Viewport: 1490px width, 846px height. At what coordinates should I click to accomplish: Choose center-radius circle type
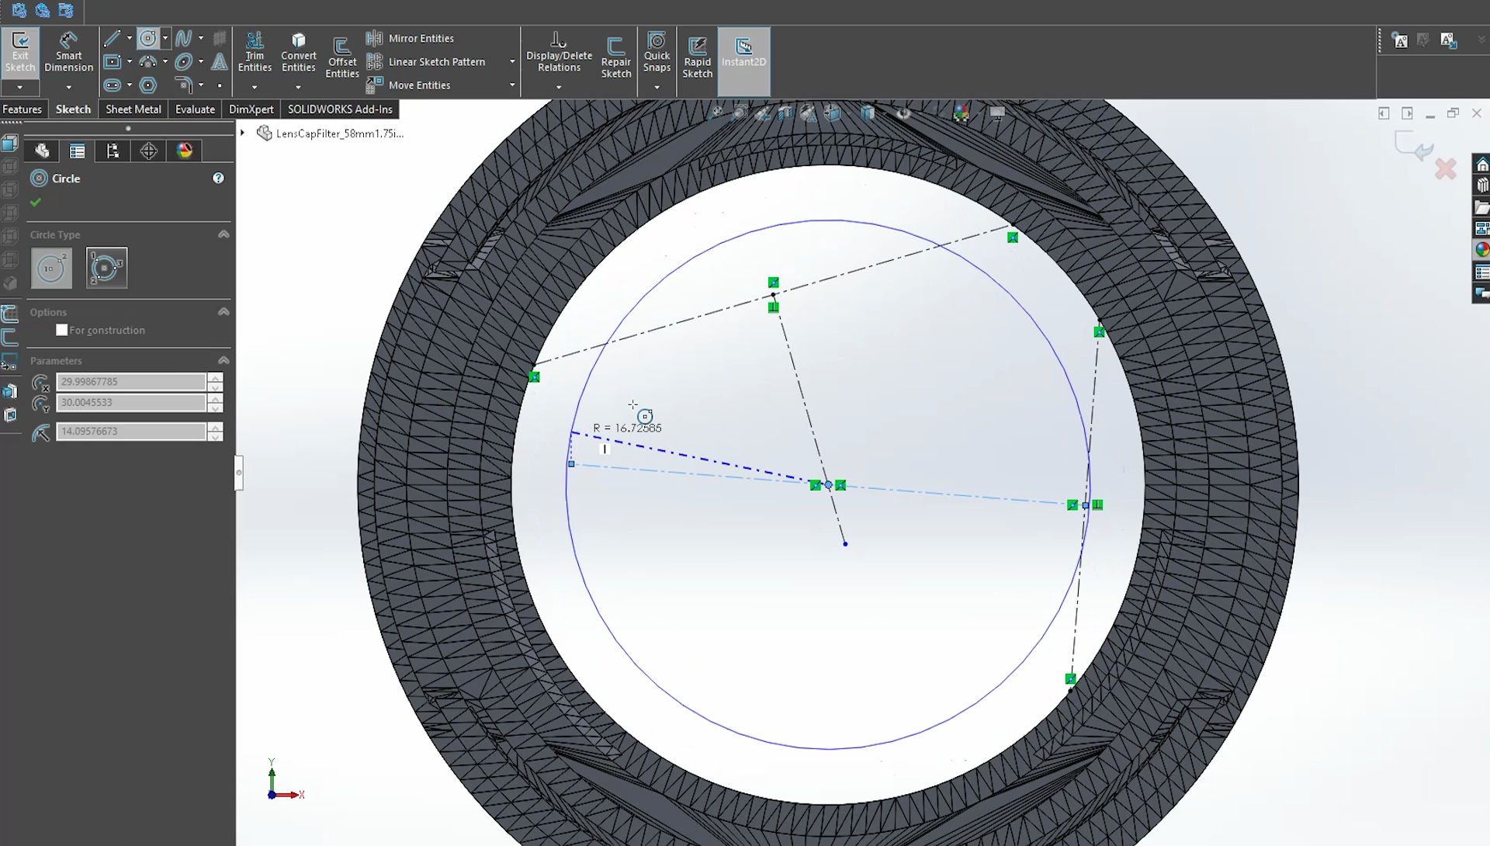click(51, 269)
